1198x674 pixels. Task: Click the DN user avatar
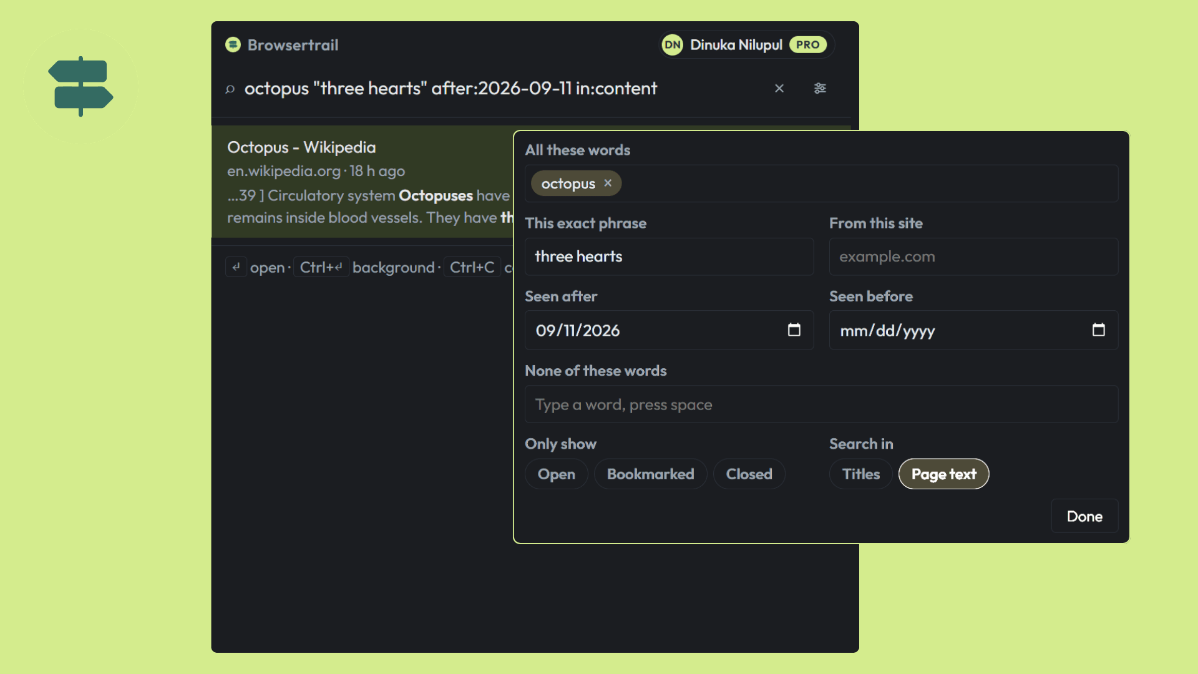[673, 45]
